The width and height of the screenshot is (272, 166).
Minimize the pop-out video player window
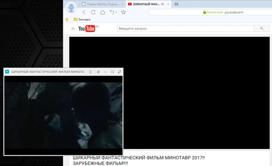coord(105,72)
